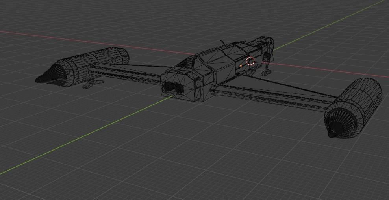Image resolution: width=389 pixels, height=200 pixels.
Task: Click the red-white 3D cursor circle
Action: [x=250, y=61]
